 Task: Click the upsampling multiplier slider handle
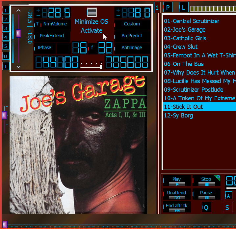tap(101, 67)
